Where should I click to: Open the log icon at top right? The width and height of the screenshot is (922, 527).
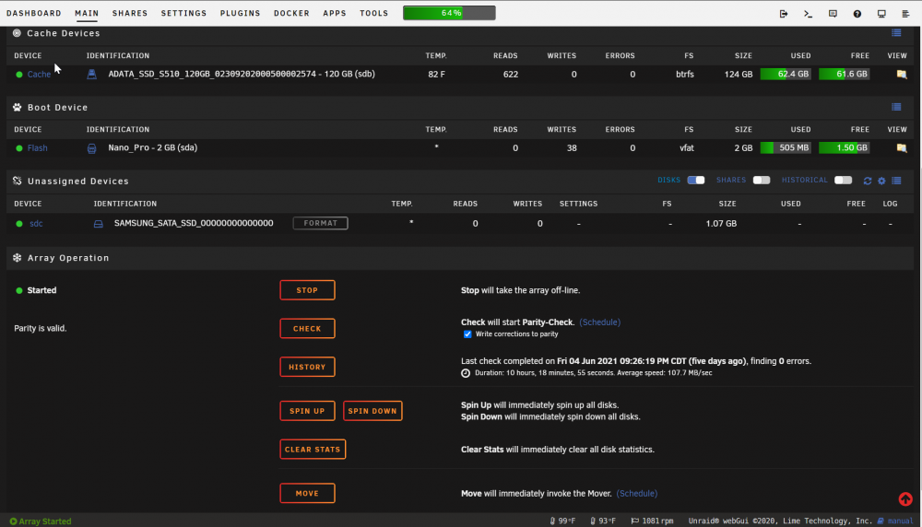(x=905, y=14)
